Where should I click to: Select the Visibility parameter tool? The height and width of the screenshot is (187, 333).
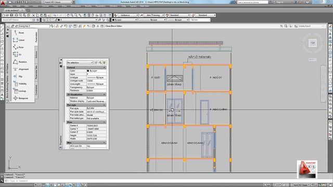[x=20, y=84]
